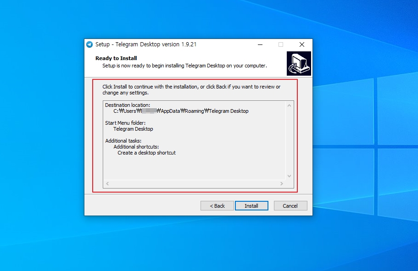Click the 'Destination location:' label
Screen dimensions: 418x271
coord(128,105)
